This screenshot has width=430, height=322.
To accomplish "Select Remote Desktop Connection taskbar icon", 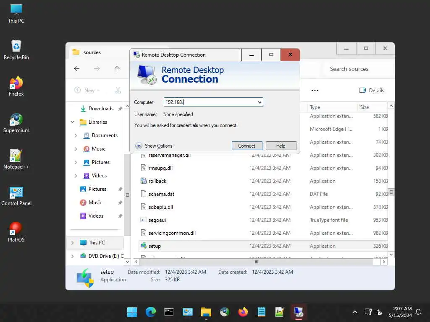I will pyautogui.click(x=299, y=312).
